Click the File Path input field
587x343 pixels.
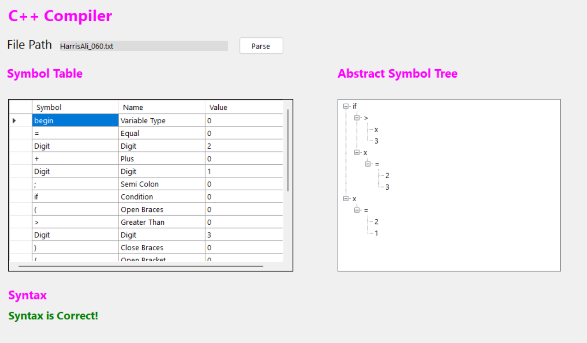click(144, 46)
